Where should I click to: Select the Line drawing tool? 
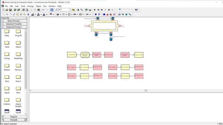coord(4,14)
